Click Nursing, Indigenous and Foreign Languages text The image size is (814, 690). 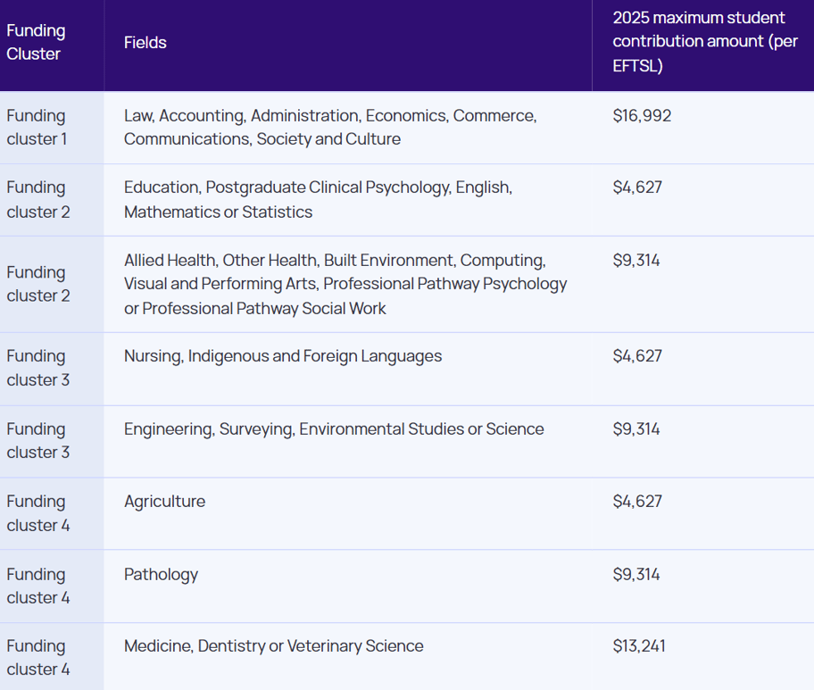click(283, 356)
